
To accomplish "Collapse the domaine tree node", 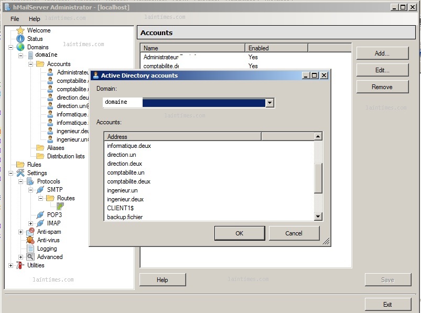I will click(x=20, y=56).
